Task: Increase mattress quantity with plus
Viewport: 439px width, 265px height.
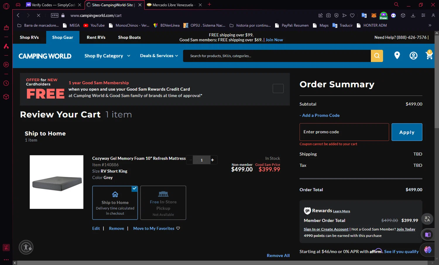Action: coord(212,160)
